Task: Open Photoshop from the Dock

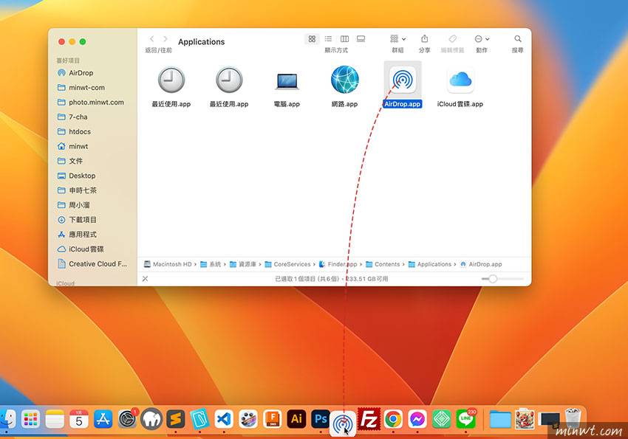Action: (x=321, y=419)
